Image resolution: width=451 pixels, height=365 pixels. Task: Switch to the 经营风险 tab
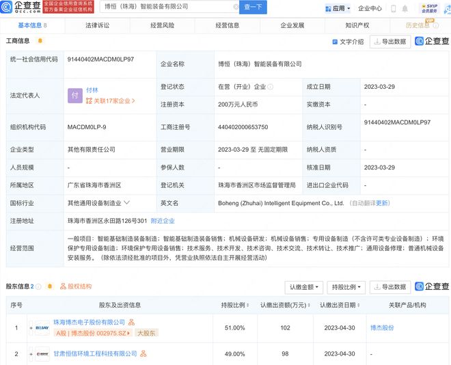pyautogui.click(x=163, y=25)
